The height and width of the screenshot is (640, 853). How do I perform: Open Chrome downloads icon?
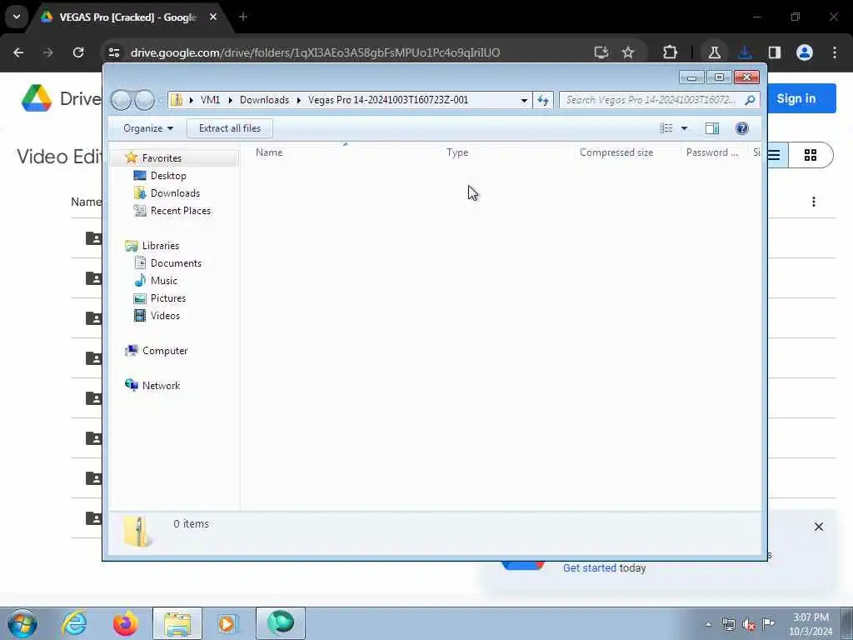pyautogui.click(x=745, y=52)
